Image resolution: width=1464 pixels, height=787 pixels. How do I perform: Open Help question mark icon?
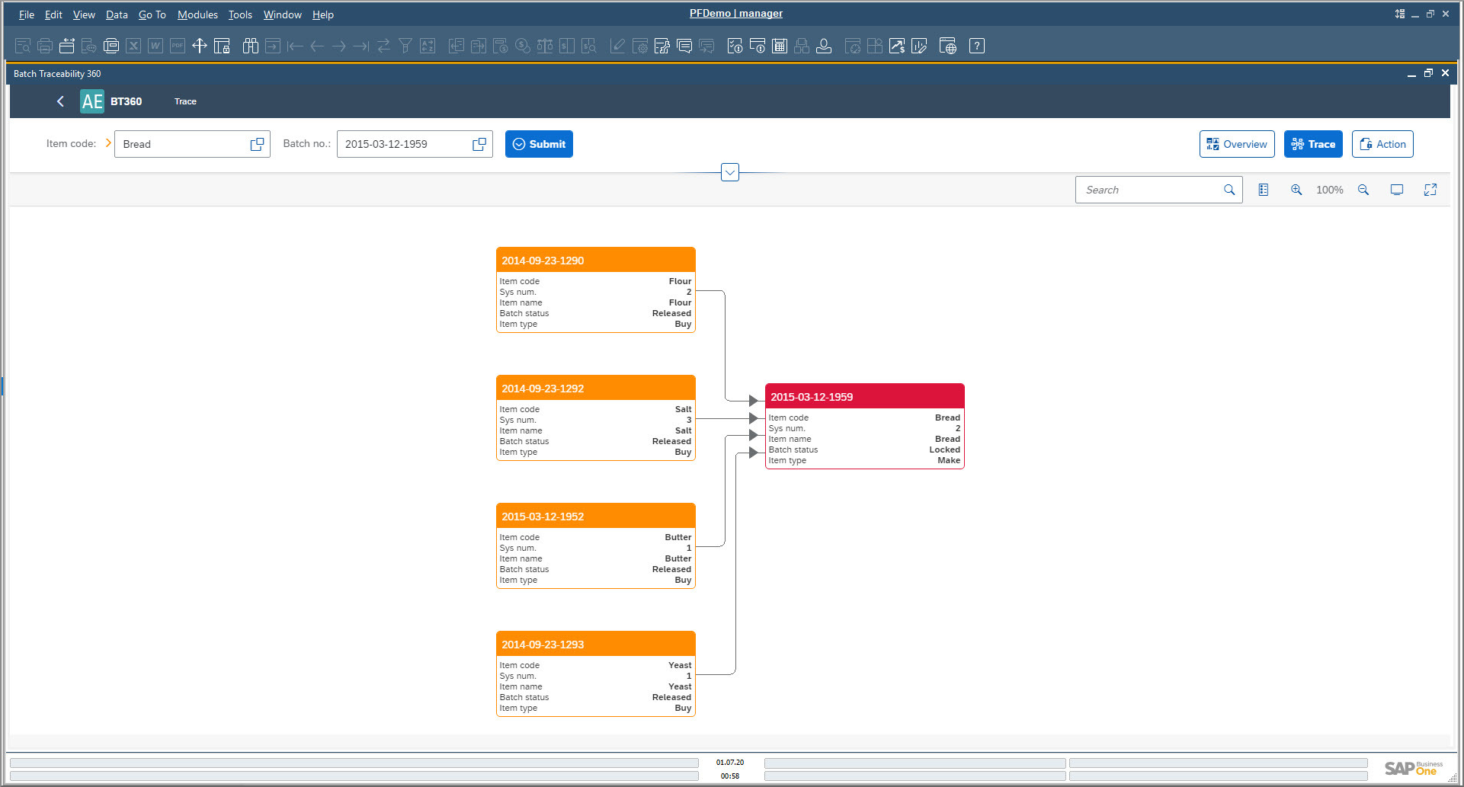977,46
